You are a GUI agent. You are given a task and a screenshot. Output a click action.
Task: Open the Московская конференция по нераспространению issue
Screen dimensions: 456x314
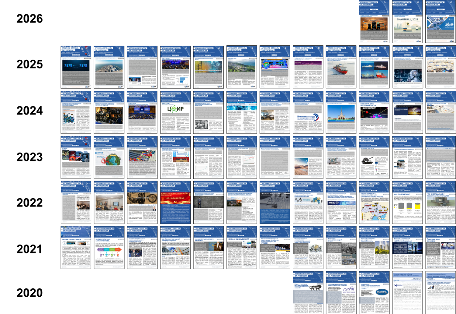(x=308, y=112)
